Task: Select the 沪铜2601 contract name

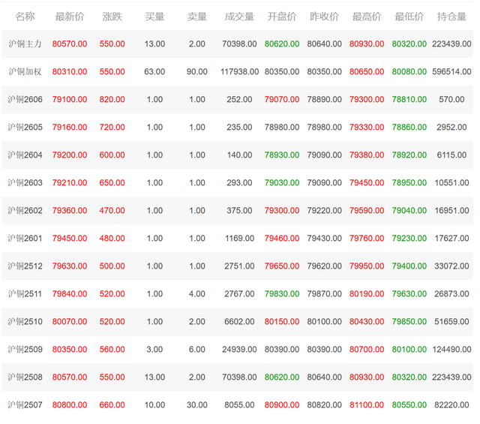Action: pyautogui.click(x=25, y=239)
